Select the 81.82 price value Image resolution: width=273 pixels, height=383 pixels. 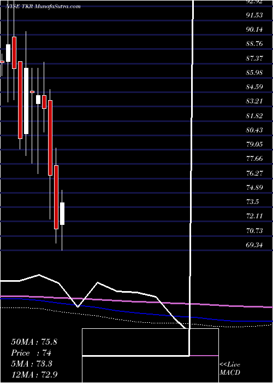coord(254,116)
